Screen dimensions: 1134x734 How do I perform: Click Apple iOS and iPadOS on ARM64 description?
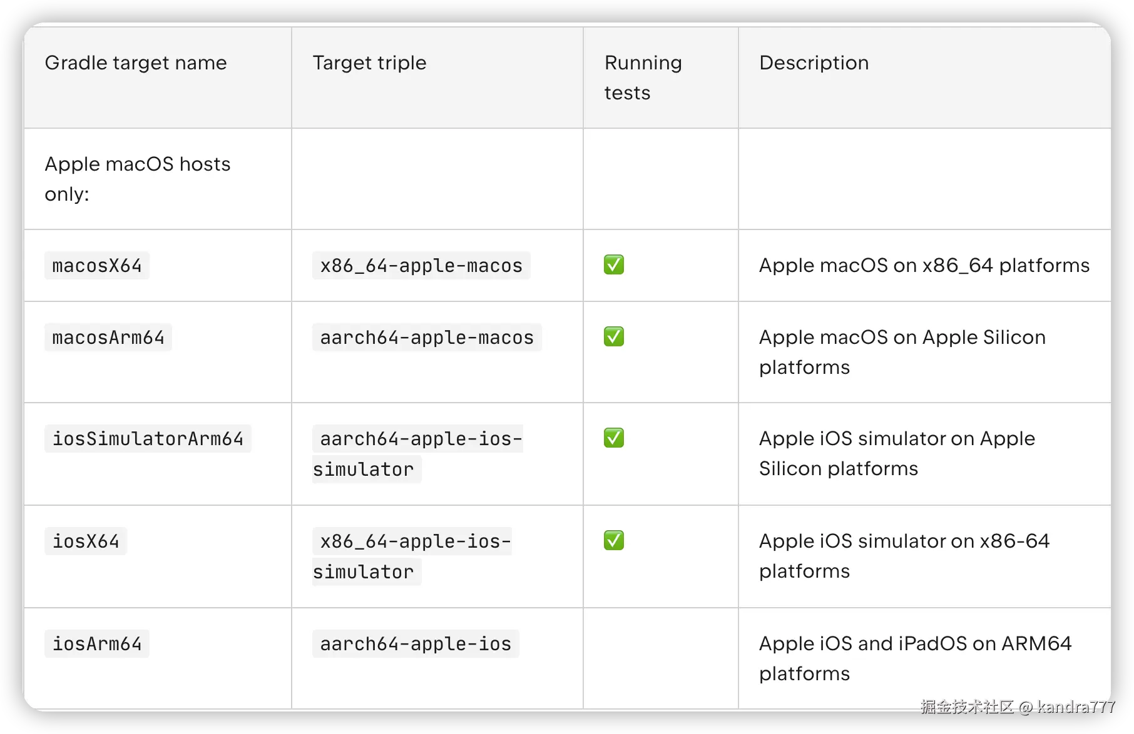(915, 658)
